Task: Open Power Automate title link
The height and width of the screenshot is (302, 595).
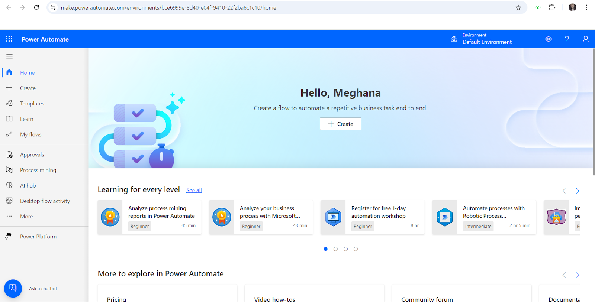Action: [x=45, y=39]
